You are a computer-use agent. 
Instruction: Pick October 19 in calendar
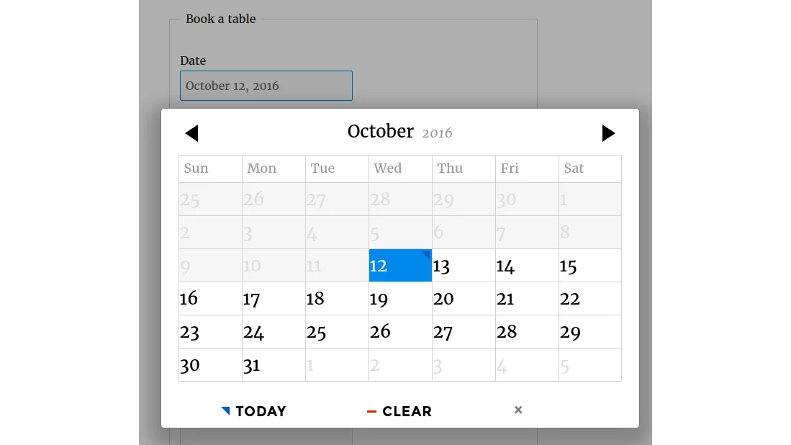click(x=400, y=299)
